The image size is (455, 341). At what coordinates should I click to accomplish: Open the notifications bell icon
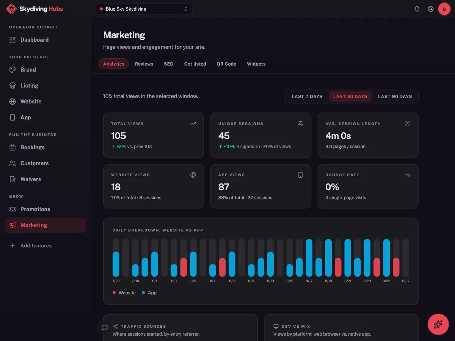pos(417,9)
